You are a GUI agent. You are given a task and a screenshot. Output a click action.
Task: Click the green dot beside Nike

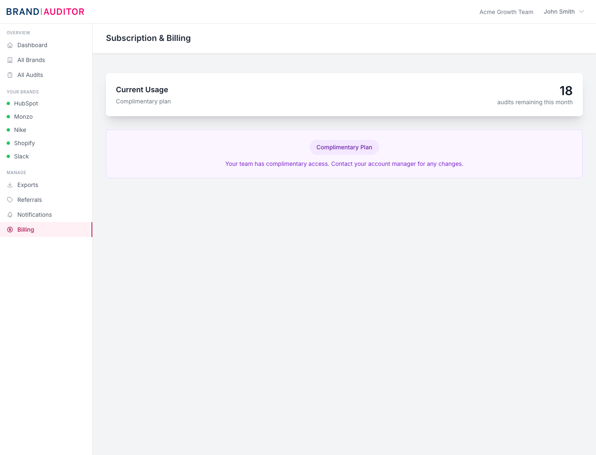tap(8, 130)
